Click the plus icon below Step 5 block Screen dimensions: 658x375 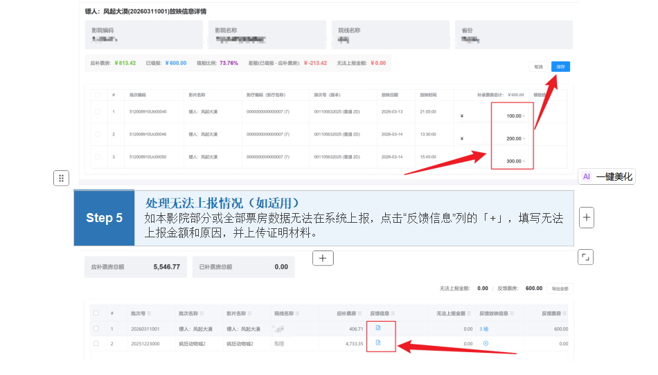pyautogui.click(x=323, y=258)
